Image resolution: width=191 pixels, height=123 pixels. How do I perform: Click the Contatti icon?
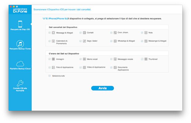(x=84, y=32)
